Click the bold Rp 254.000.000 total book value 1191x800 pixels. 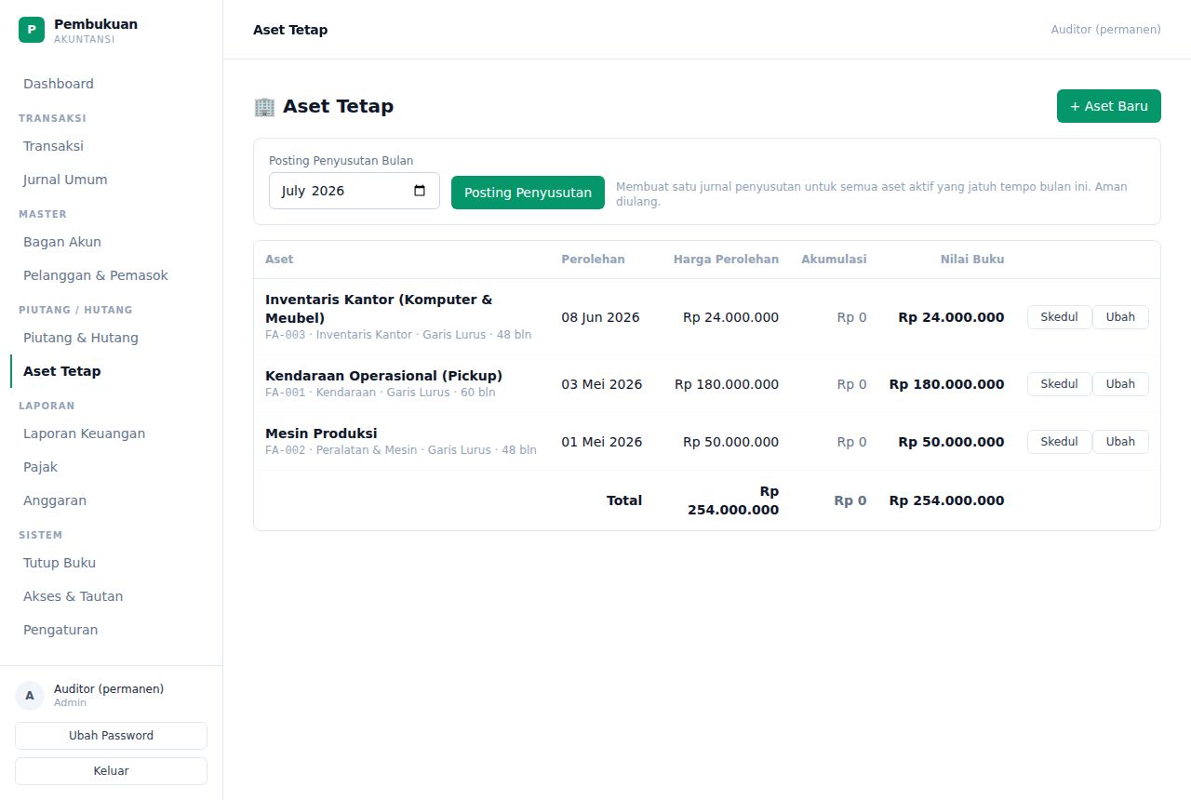click(946, 500)
